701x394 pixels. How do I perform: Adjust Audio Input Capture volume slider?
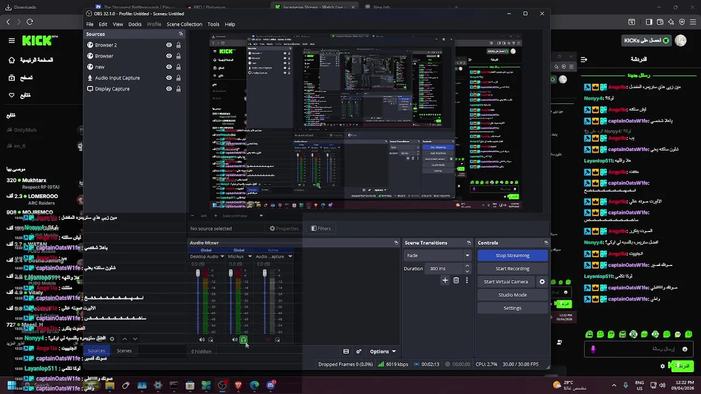tap(265, 273)
